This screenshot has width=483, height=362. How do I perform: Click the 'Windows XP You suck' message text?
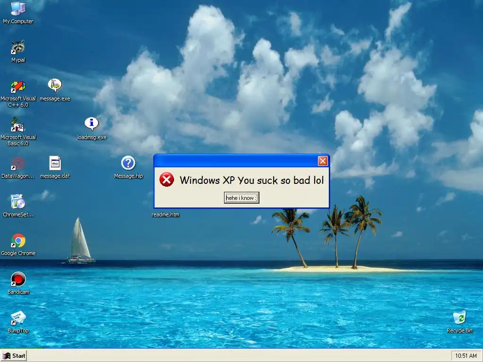coord(252,180)
